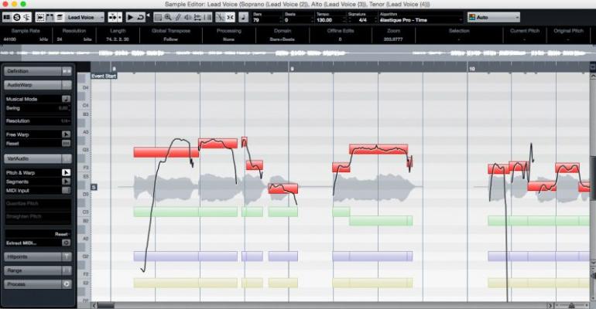Select the Draw pencil tool
The width and height of the screenshot is (596, 309).
pyautogui.click(x=178, y=17)
